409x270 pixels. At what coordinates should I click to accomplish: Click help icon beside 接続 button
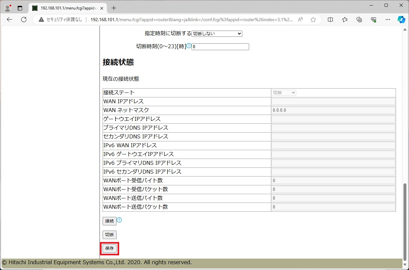click(119, 220)
